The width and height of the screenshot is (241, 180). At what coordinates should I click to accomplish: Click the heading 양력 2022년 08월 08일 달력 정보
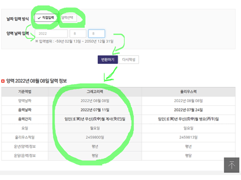(x=37, y=81)
